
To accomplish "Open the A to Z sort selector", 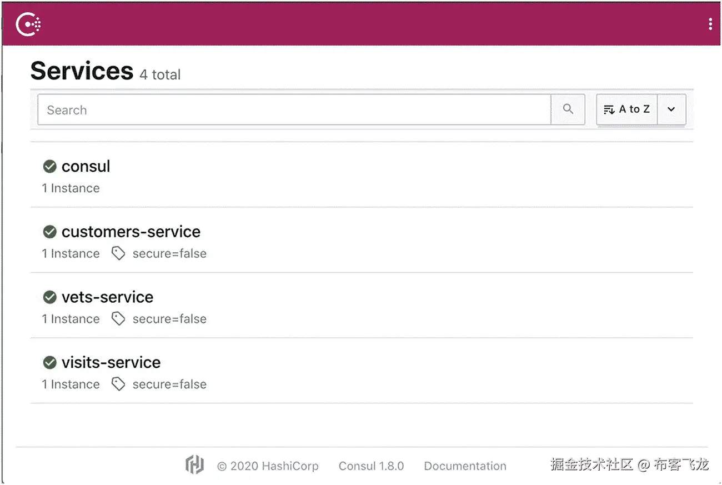I will 627,109.
